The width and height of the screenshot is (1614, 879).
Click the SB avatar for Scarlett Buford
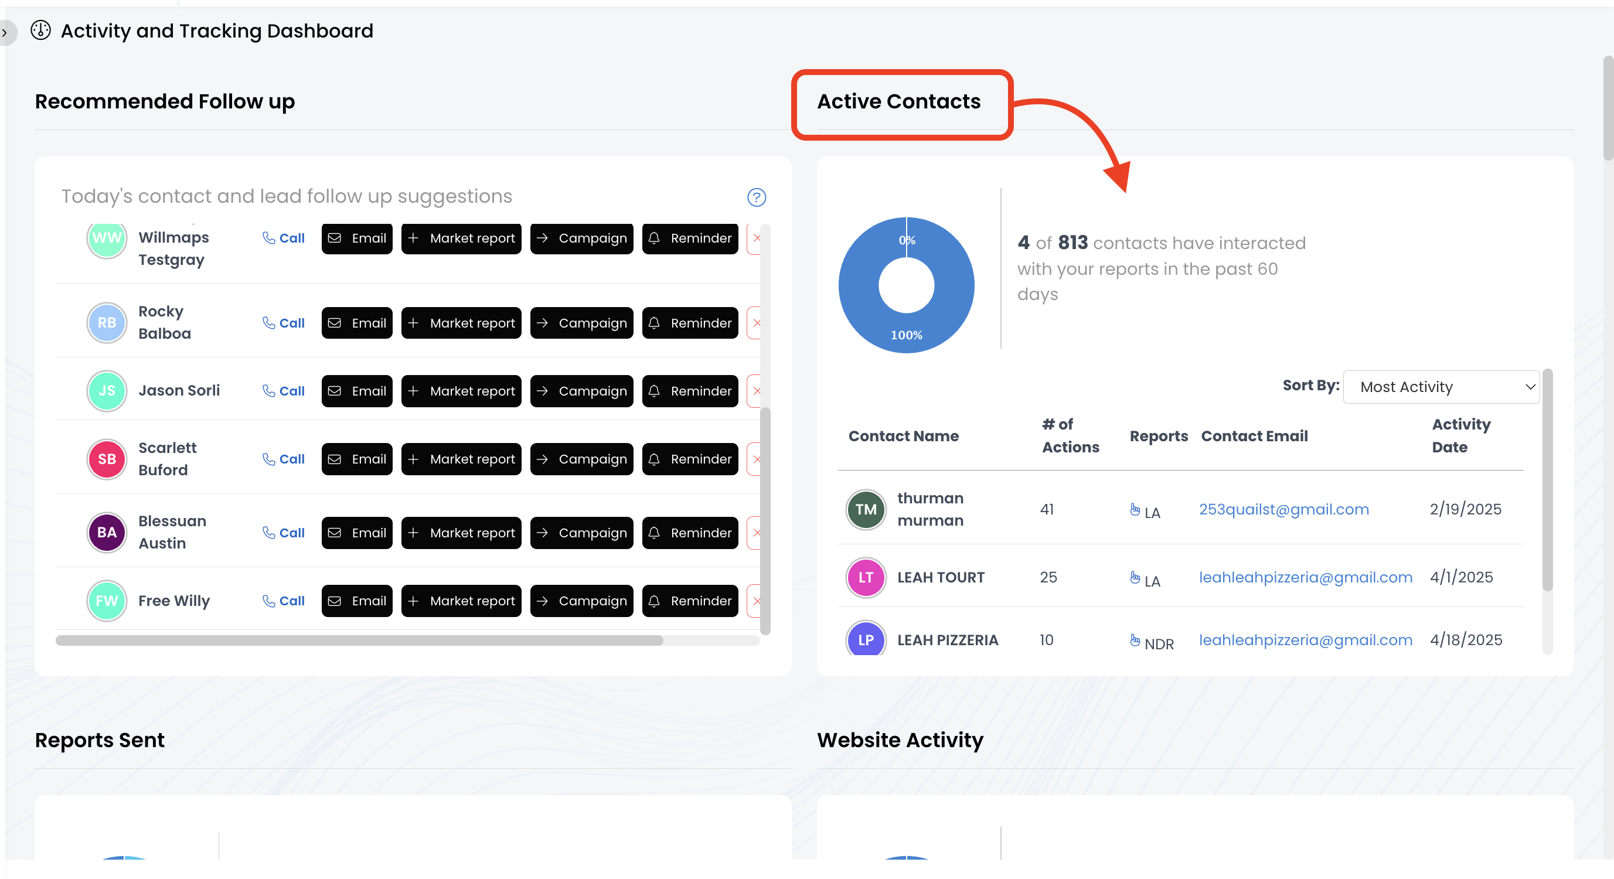107,459
